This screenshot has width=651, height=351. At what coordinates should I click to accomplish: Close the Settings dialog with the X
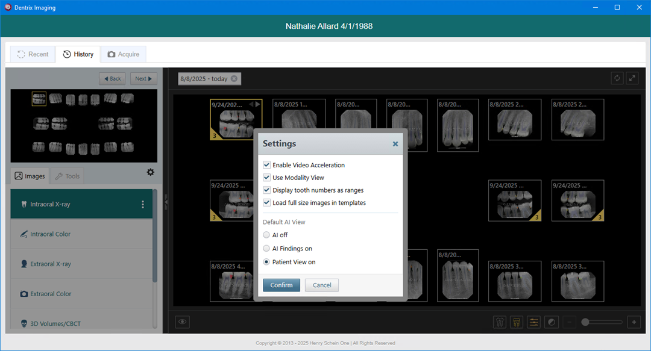coord(395,144)
